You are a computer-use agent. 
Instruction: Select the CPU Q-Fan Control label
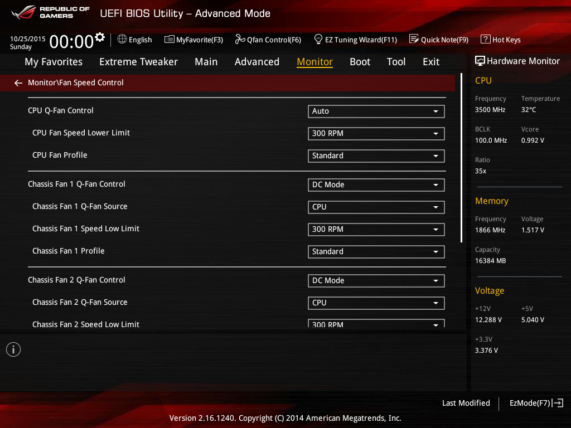click(x=60, y=110)
